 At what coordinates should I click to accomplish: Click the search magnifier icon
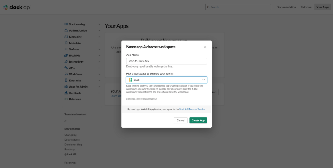pyautogui.click(x=209, y=7)
